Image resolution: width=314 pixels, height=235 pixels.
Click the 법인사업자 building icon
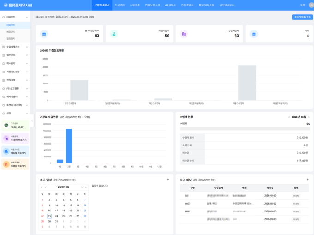184,34
